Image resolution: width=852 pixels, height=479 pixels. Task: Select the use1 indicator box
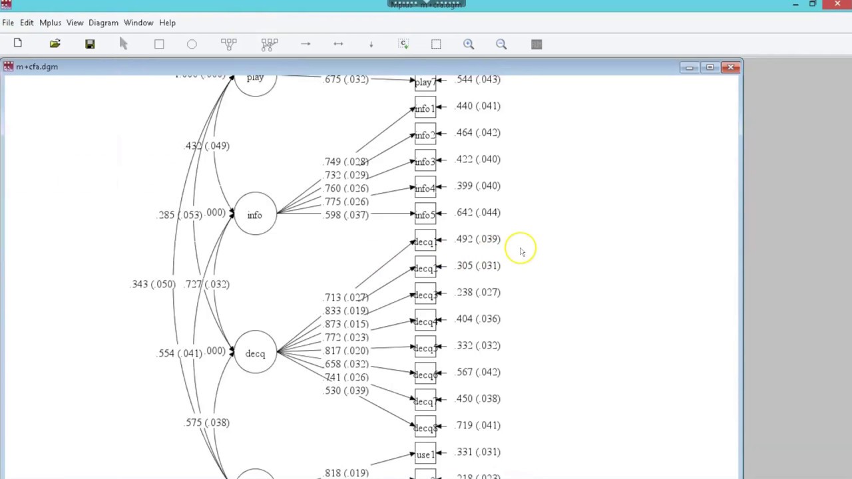425,454
